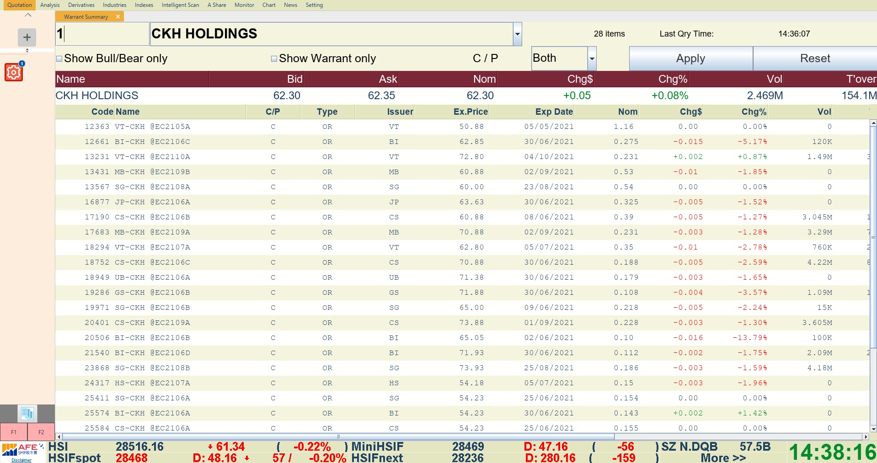Image resolution: width=877 pixels, height=463 pixels.
Task: Click the F2 button
Action: tap(41, 432)
